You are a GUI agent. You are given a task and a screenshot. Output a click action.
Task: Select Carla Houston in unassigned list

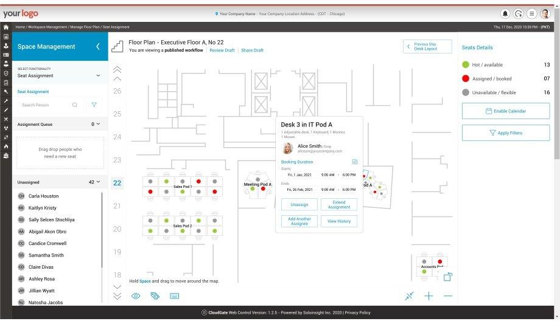[43, 196]
